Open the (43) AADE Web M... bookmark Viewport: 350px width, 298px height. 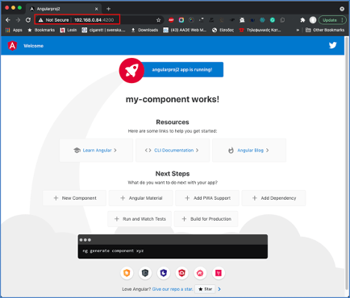pos(185,30)
